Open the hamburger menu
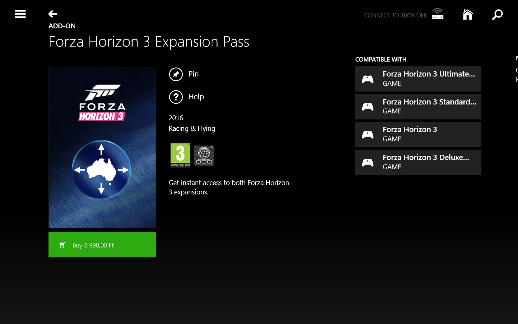Screen dimensions: 518x324 [x=20, y=14]
